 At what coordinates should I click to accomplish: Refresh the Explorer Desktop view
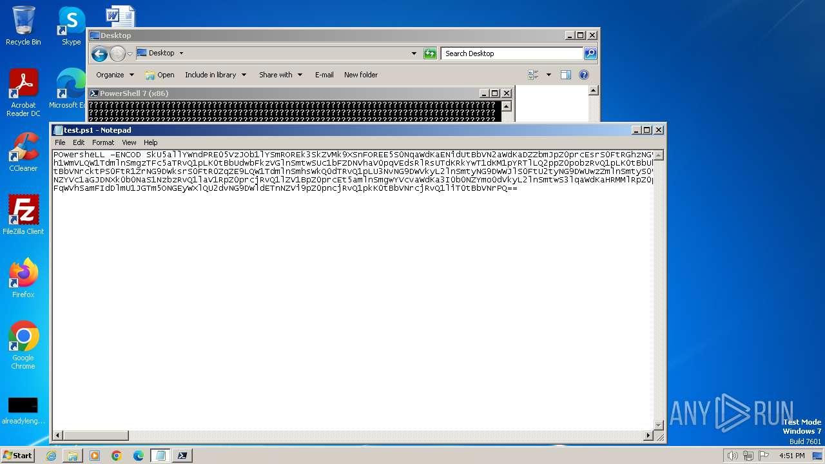point(430,53)
